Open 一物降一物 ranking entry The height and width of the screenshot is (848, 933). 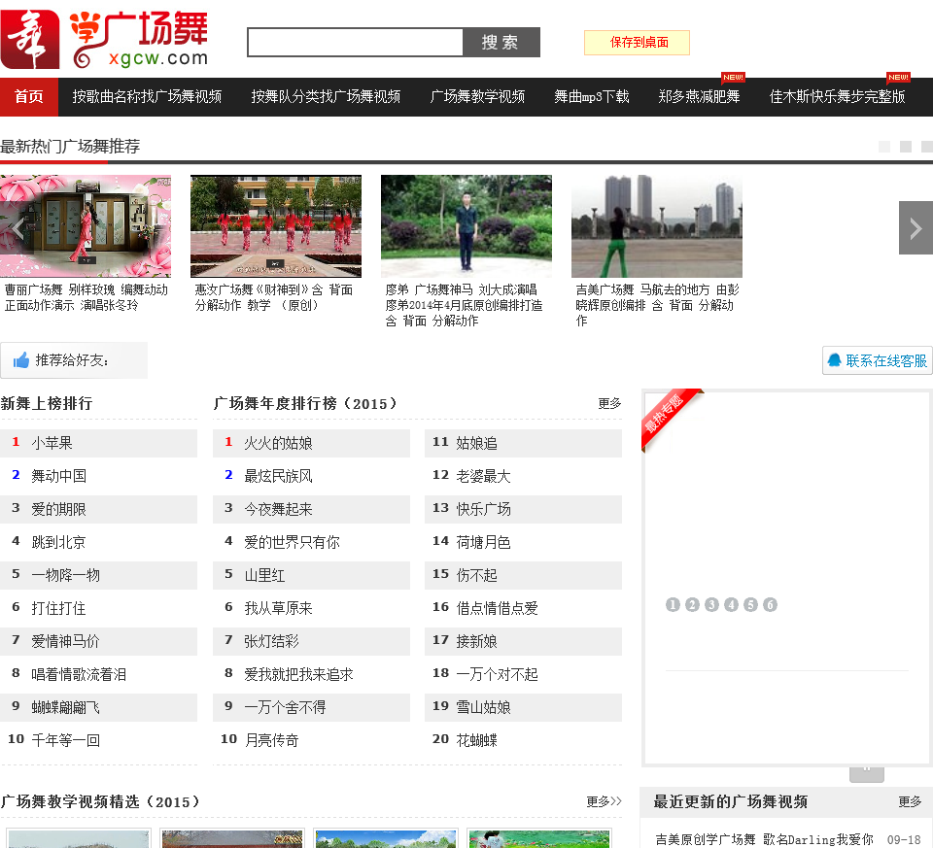[65, 575]
